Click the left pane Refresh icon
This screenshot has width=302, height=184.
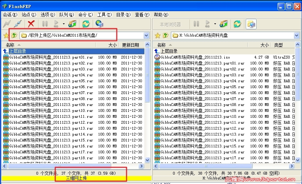click(86, 24)
